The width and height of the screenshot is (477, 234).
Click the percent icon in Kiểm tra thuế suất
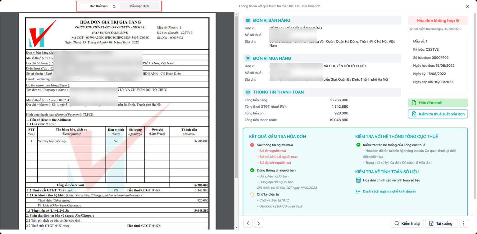point(414,114)
